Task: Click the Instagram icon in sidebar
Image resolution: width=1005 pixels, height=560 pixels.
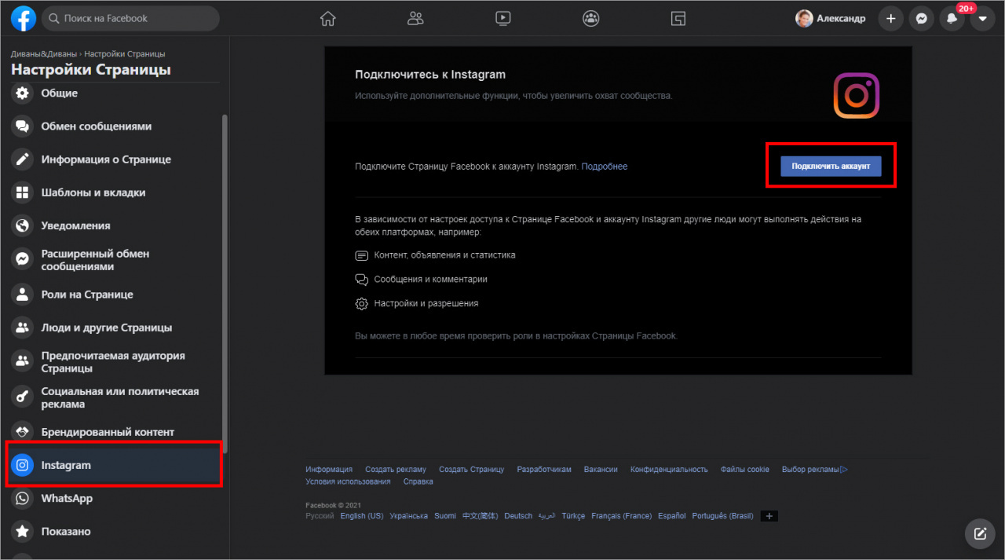Action: point(23,465)
